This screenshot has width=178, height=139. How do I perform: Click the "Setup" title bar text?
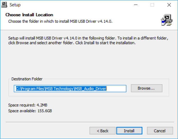[x=15, y=5]
